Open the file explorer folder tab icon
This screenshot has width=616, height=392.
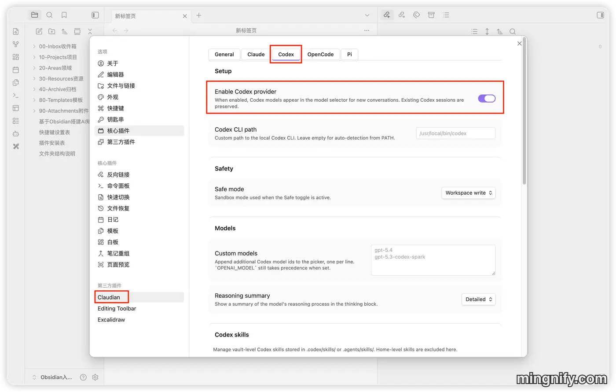pyautogui.click(x=34, y=15)
